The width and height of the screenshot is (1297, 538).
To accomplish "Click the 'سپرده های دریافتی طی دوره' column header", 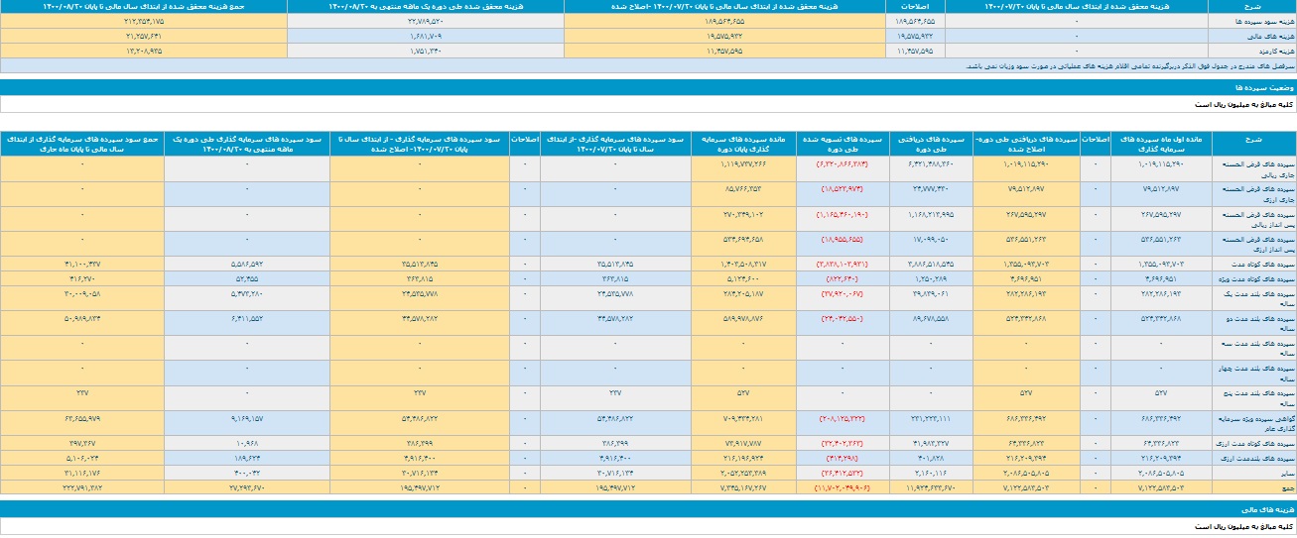I will 928,144.
